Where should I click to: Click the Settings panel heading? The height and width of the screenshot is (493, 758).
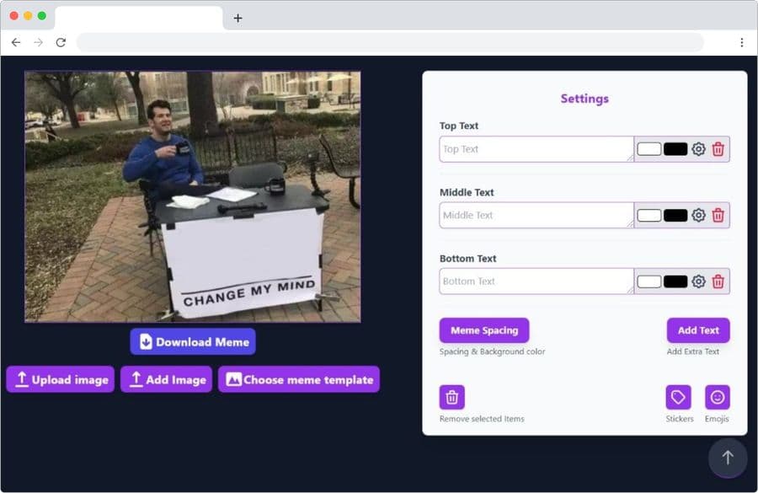(x=585, y=99)
